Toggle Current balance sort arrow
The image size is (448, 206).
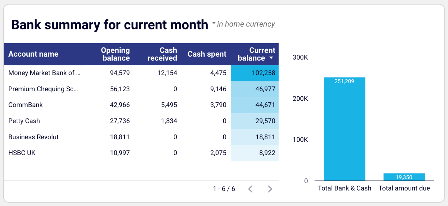pos(271,58)
